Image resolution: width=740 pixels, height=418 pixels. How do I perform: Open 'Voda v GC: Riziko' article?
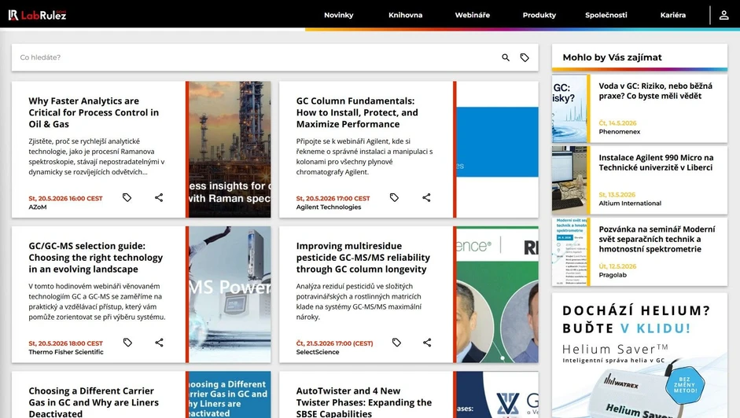coord(655,91)
